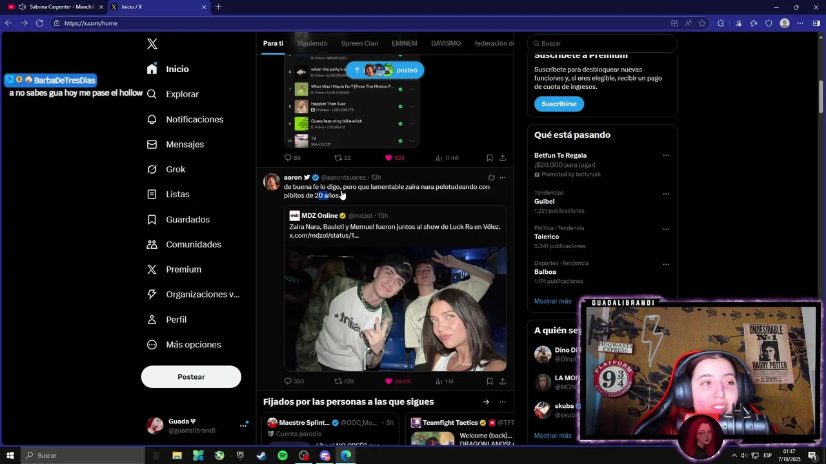This screenshot has height=464, width=826.
Task: Open Spotify from the taskbar
Action: (x=283, y=456)
